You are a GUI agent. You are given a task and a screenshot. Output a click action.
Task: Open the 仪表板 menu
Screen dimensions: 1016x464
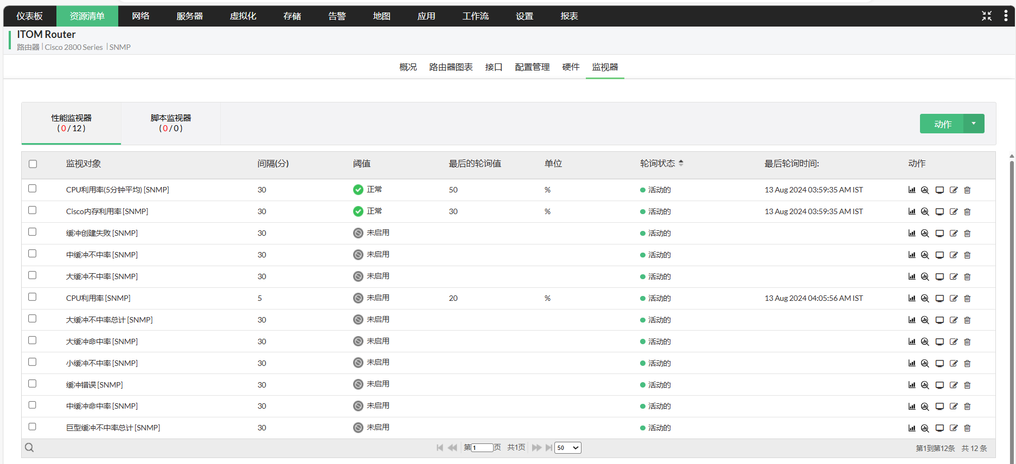pos(29,16)
